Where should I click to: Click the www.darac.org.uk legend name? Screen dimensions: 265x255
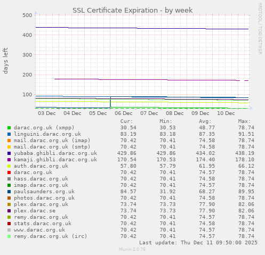(x=39, y=230)
